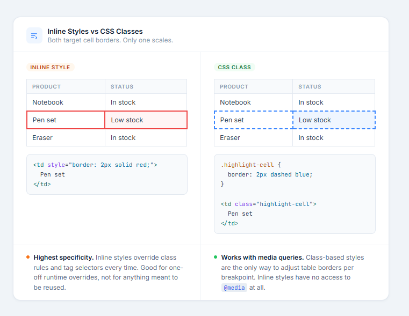Click the subtitle 'Both target cell borders. Only one scales.'
The width and height of the screenshot is (409, 316).
pyautogui.click(x=110, y=40)
